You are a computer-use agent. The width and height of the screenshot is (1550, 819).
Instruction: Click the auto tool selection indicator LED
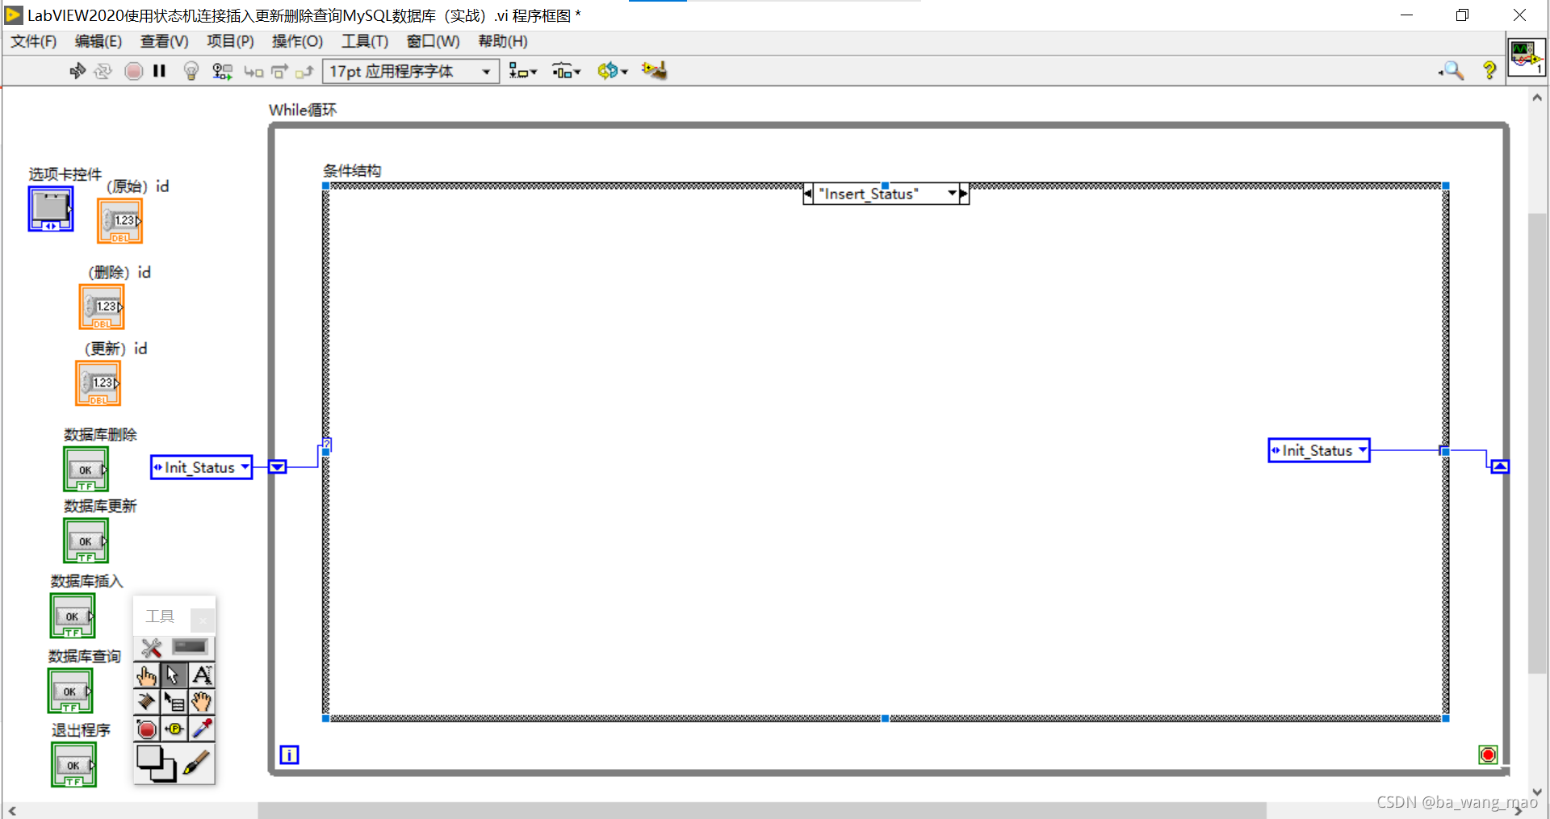(191, 647)
